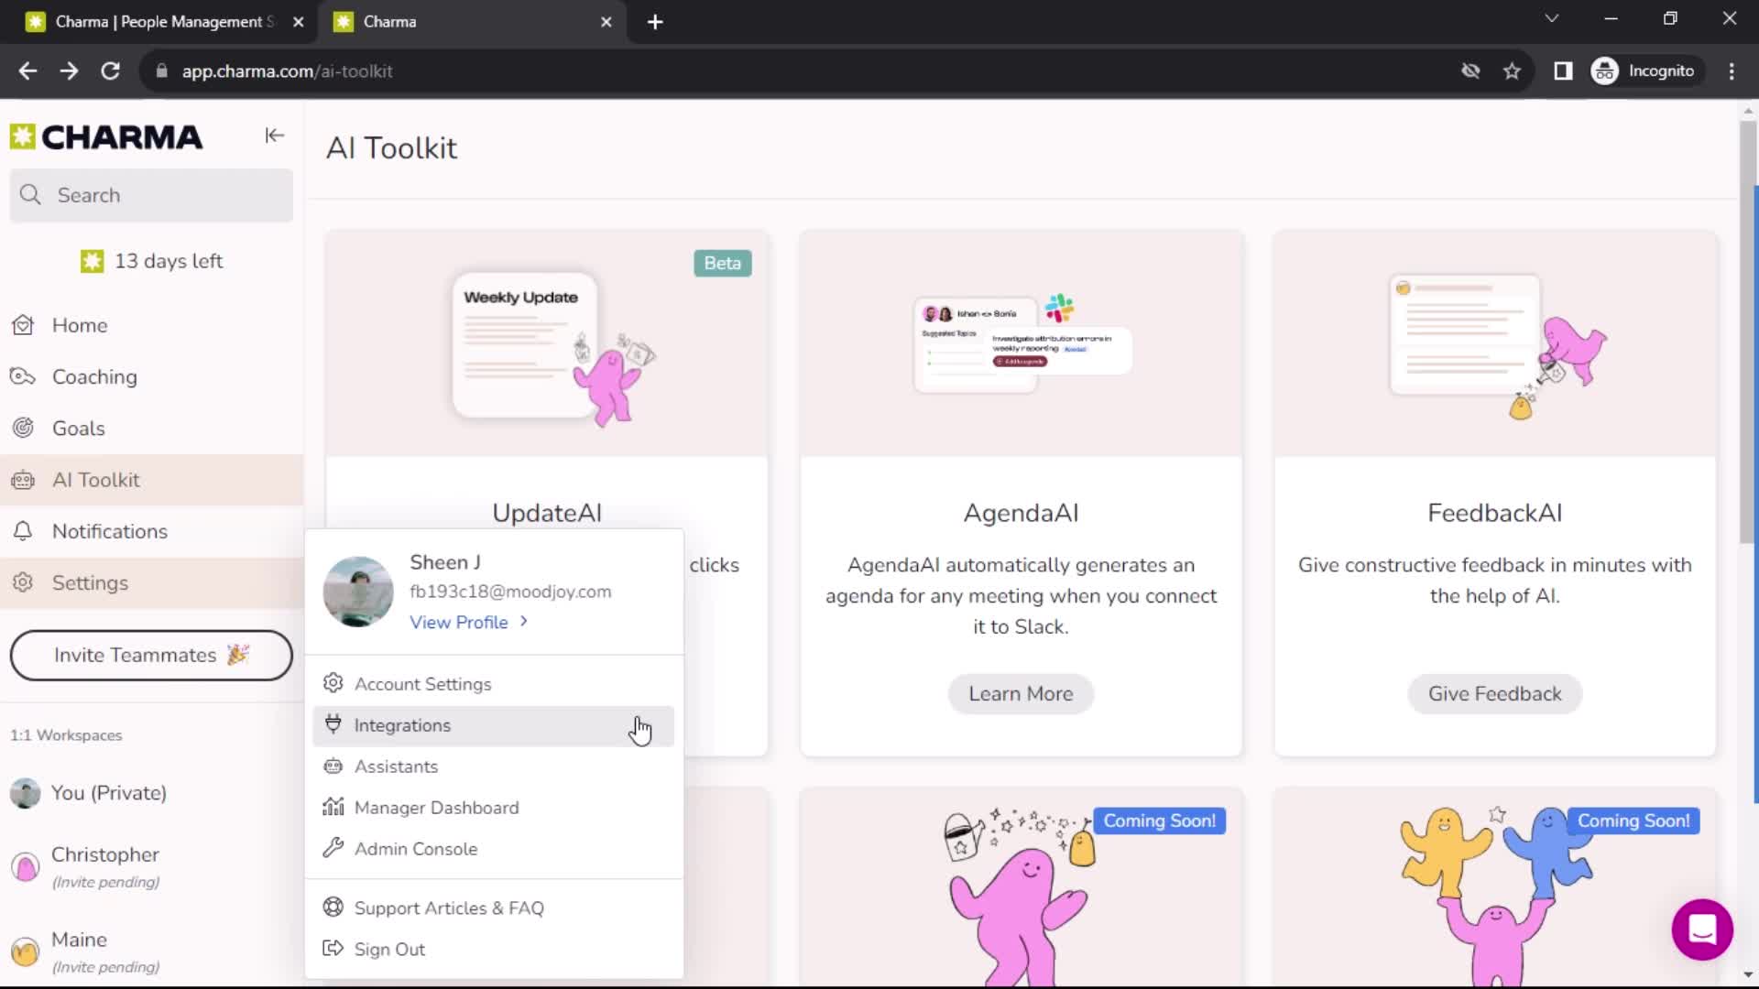Click Learn More on AgendaAI card

coord(1021,694)
